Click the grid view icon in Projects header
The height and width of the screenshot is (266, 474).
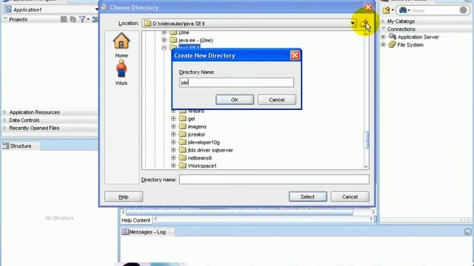64,19
